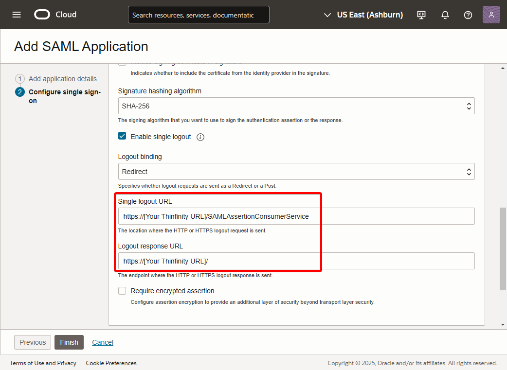Open the Cloud Shell developer tools icon

[x=421, y=15]
